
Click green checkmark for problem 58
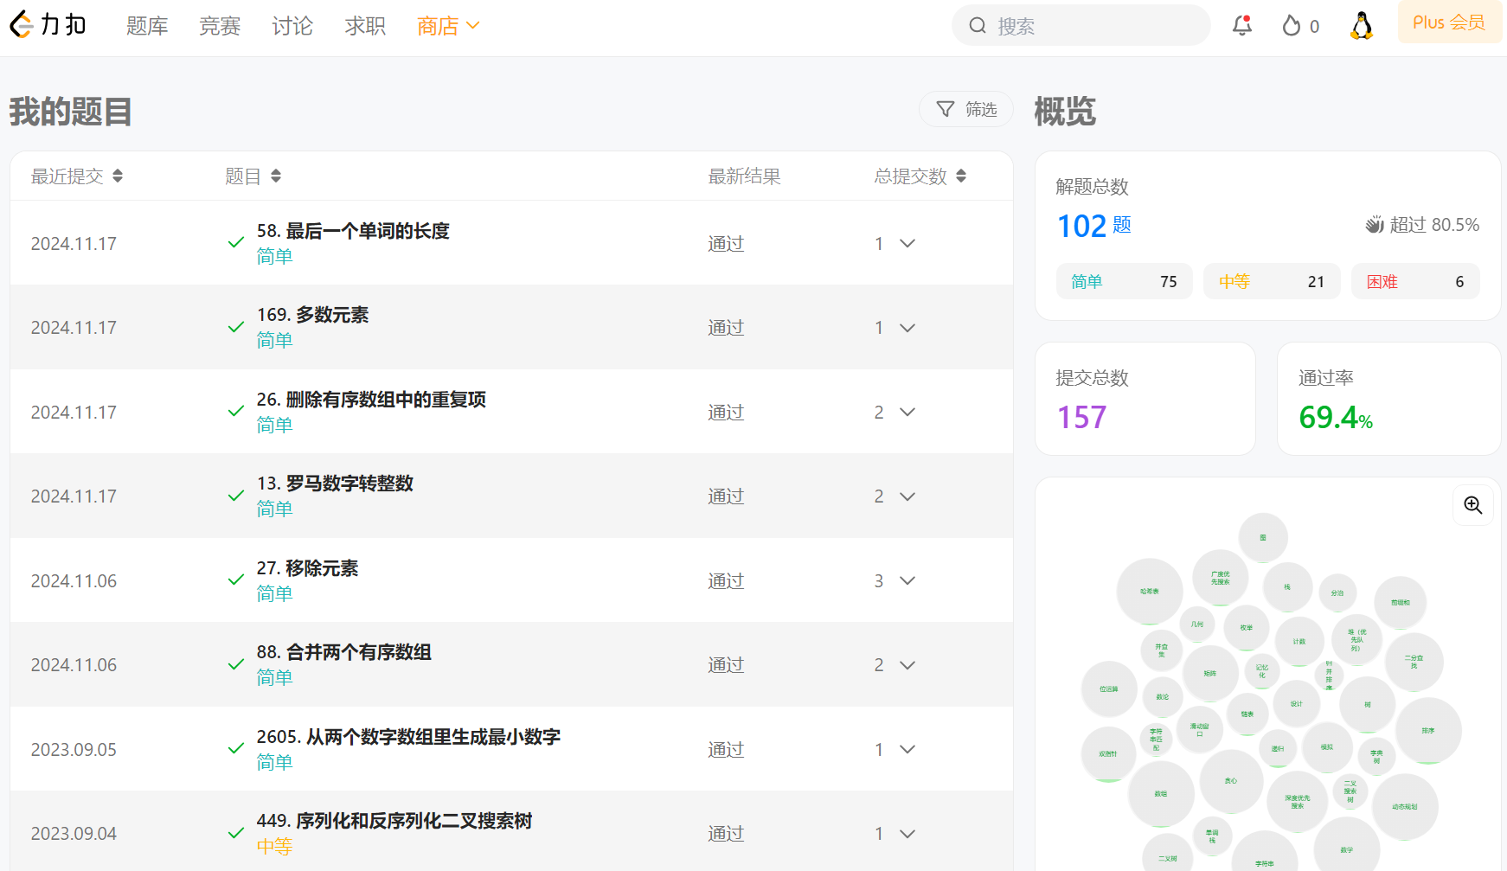[235, 243]
